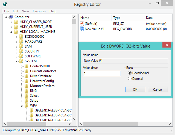Screen dimensions: 175x135
Task: Click the Registry Editor app icon in title bar
Action: [5, 4]
